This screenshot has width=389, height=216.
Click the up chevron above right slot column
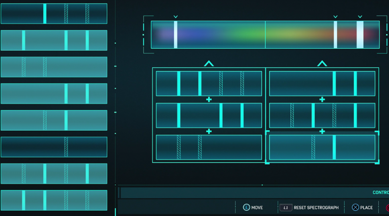(x=322, y=63)
